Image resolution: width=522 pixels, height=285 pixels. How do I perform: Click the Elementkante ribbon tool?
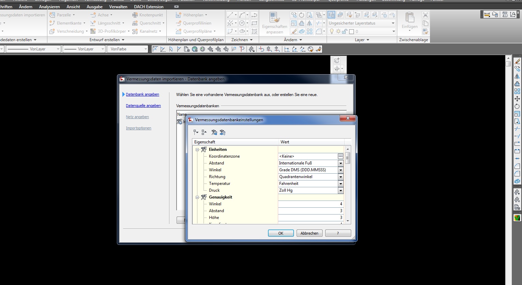pyautogui.click(x=67, y=23)
